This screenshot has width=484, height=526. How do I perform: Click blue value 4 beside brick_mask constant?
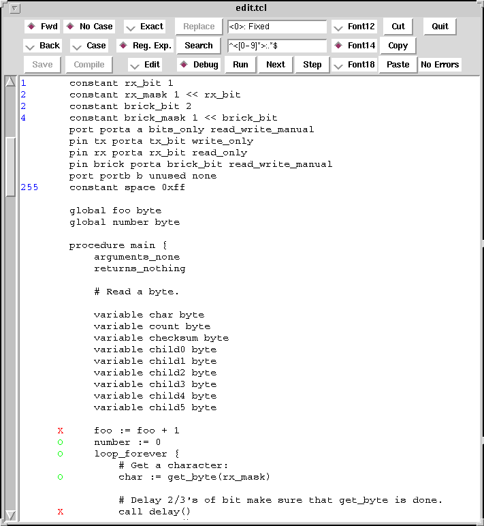pyautogui.click(x=23, y=118)
